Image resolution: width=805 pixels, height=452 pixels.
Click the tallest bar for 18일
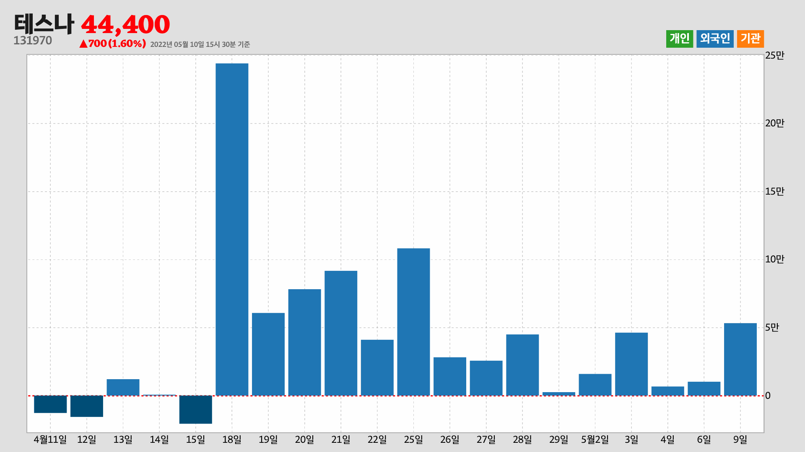[x=232, y=229]
